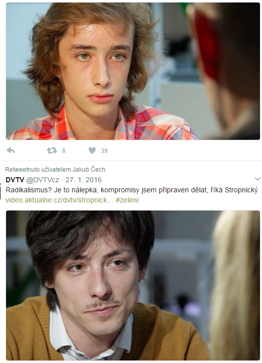The image size is (262, 363).
Task: Like the tweet with the heart icon
Action: point(92,151)
